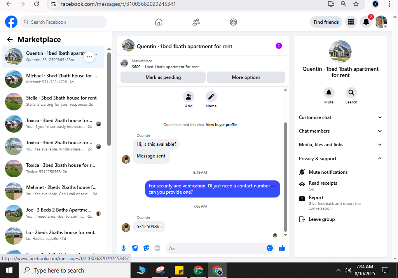
Task: Click the purple conversation info icon
Action: point(279,46)
